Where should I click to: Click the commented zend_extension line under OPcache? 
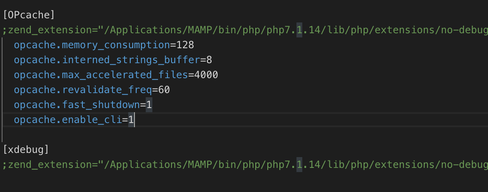point(245,30)
